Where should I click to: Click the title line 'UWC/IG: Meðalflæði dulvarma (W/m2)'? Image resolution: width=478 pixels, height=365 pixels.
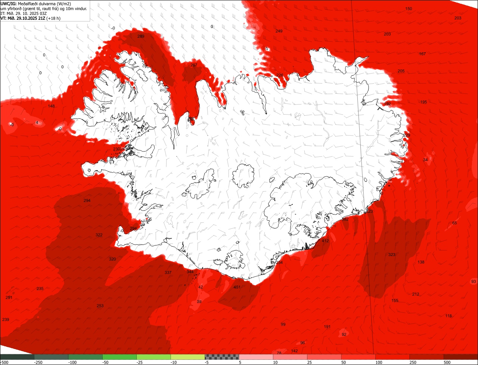[35, 4]
